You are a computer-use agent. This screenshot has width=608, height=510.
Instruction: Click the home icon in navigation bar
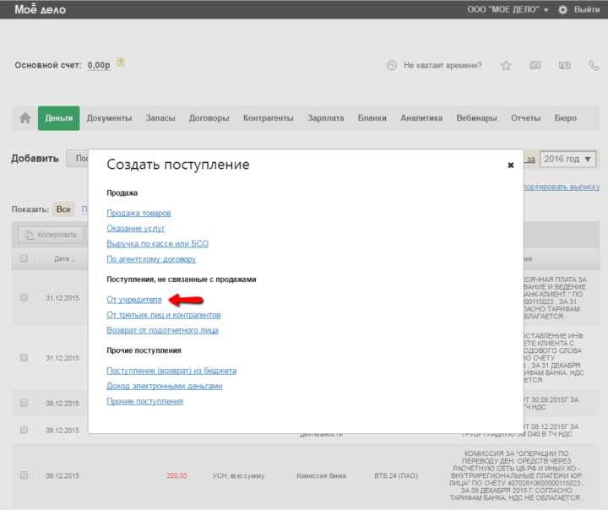pyautogui.click(x=24, y=118)
